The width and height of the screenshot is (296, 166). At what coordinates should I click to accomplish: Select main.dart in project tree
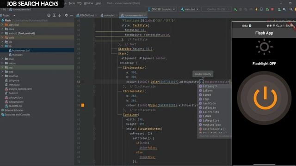[18, 54]
